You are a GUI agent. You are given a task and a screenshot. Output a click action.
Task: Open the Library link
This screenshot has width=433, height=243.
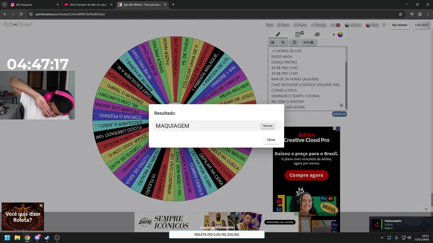click(x=353, y=25)
